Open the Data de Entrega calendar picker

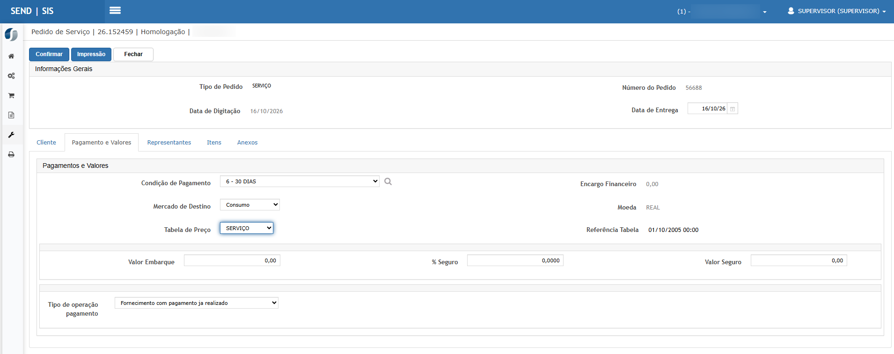733,109
